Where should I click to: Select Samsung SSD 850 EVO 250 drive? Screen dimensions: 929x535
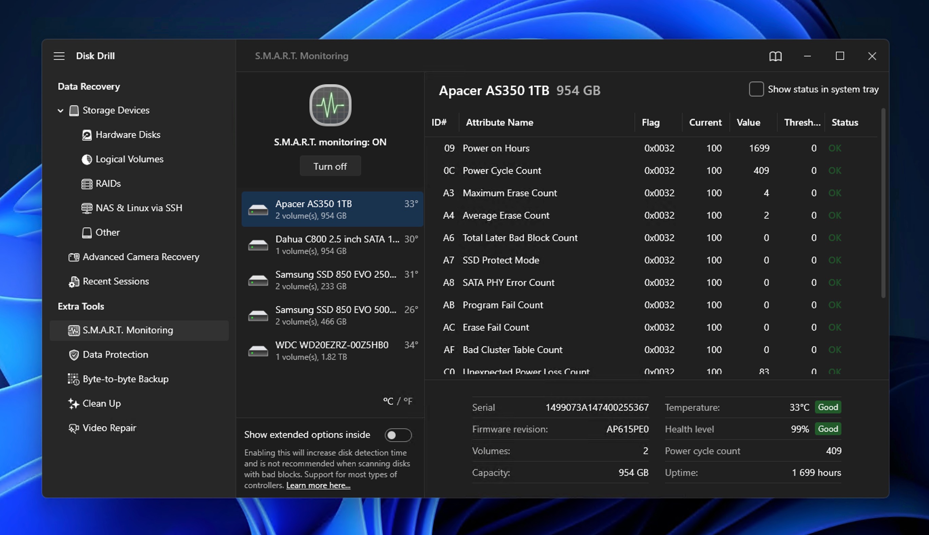[332, 280]
